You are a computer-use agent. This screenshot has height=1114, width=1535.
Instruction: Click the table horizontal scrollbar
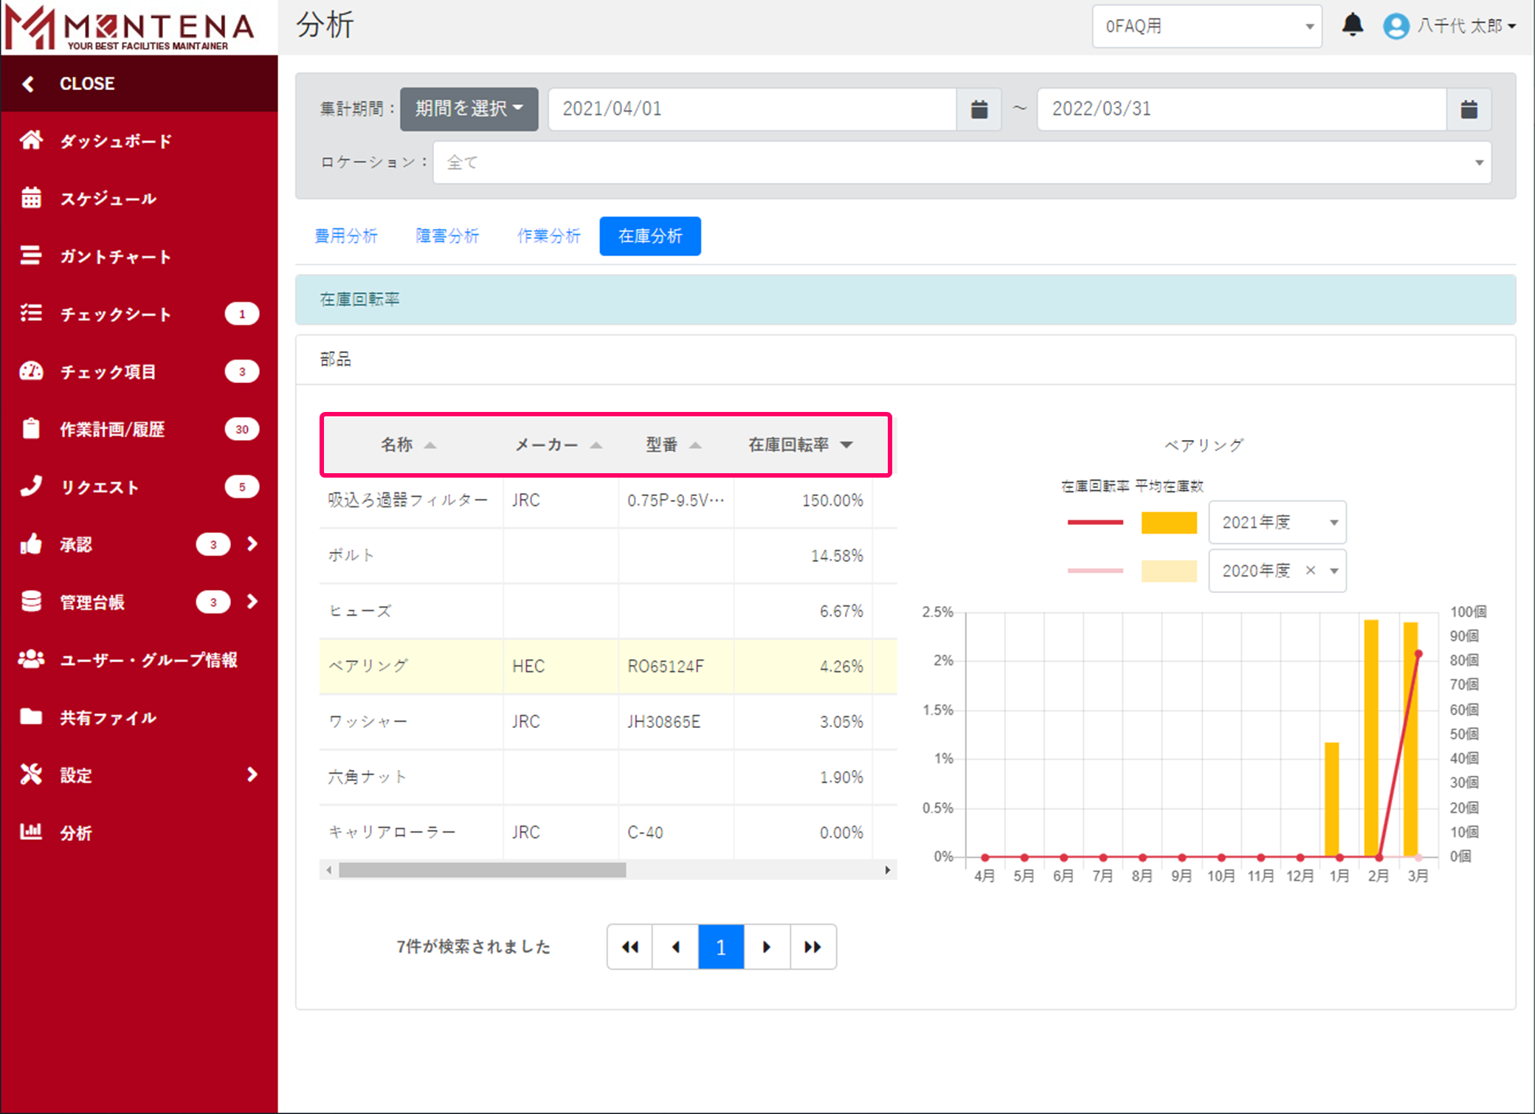click(x=482, y=870)
